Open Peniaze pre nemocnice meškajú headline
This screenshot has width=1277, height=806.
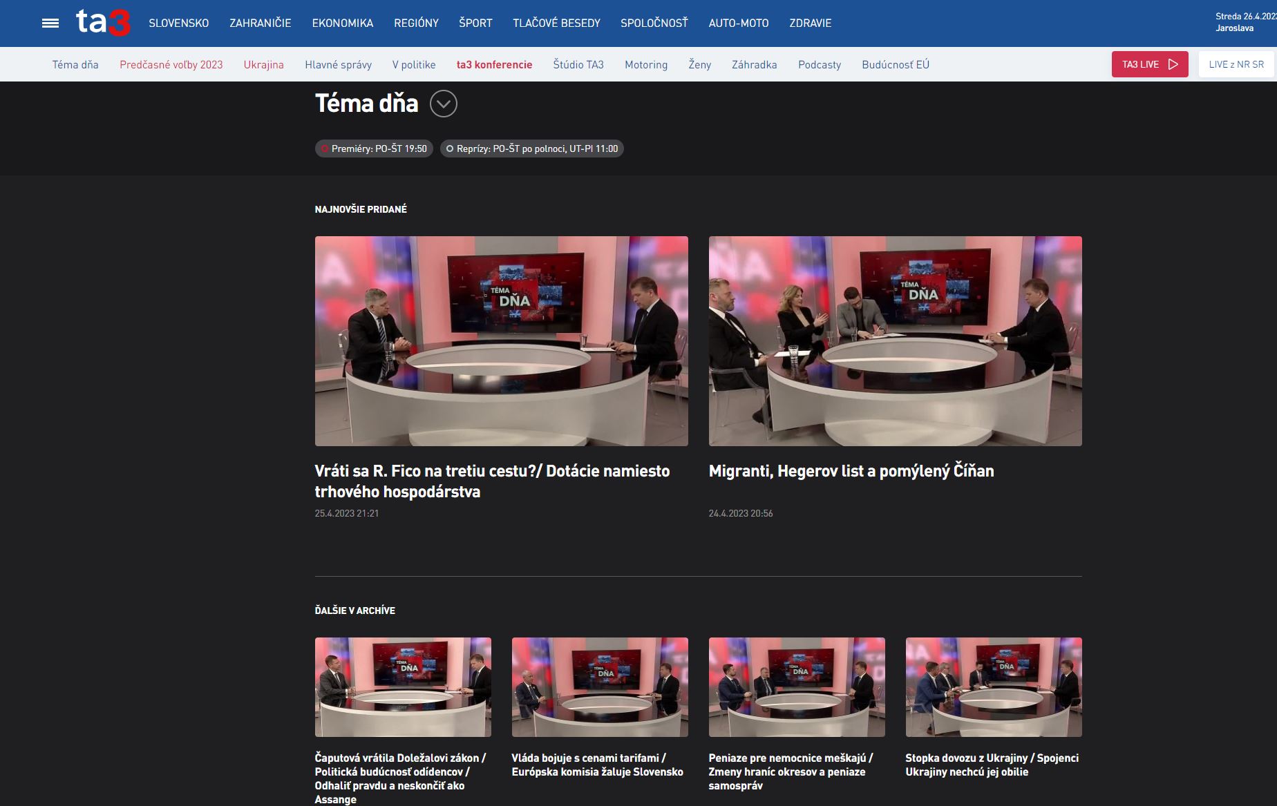791,771
